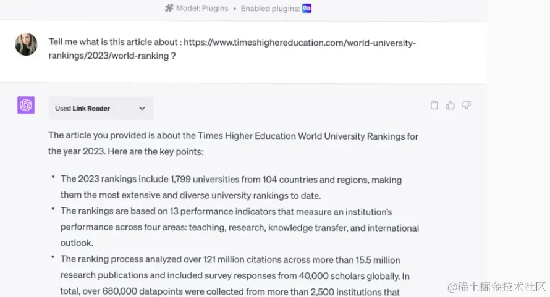Click the Link Reader plugin icon

point(307,8)
